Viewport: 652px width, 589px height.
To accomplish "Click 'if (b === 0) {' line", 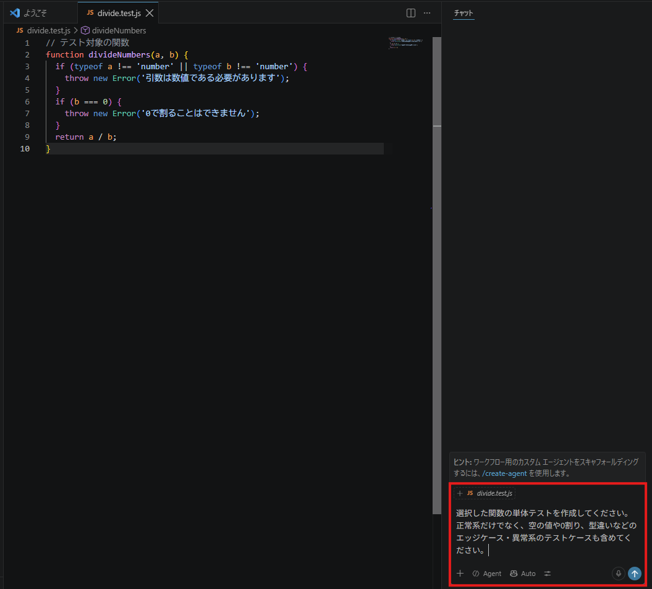I will pyautogui.click(x=88, y=101).
